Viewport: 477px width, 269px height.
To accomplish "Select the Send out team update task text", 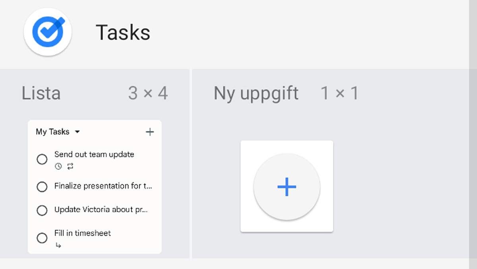I will (x=94, y=154).
